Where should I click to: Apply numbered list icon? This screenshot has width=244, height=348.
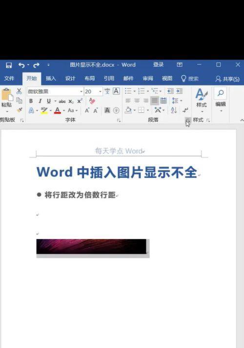[x=141, y=91]
